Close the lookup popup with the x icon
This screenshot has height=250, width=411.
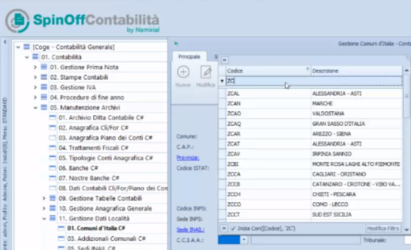pyautogui.click(x=224, y=60)
